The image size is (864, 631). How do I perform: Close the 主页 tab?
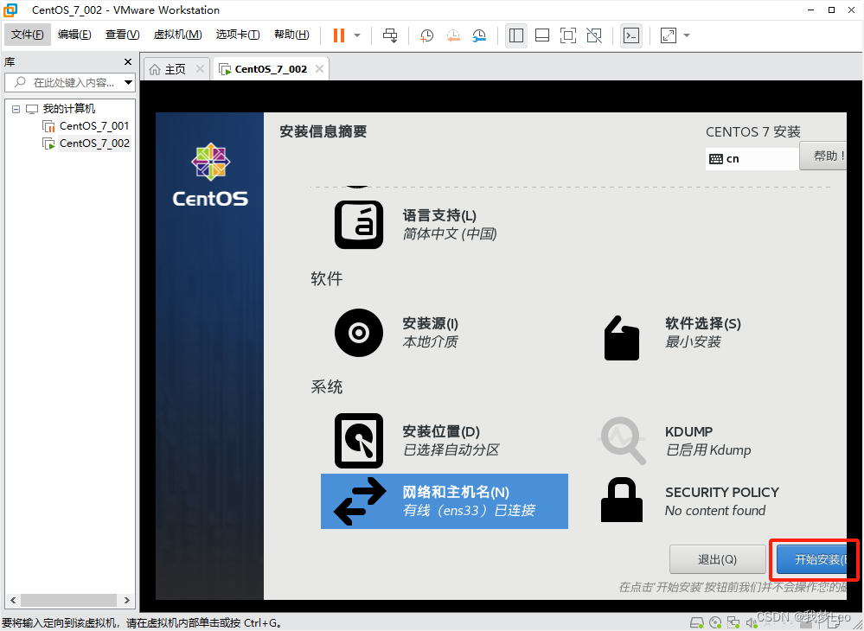tap(200, 69)
